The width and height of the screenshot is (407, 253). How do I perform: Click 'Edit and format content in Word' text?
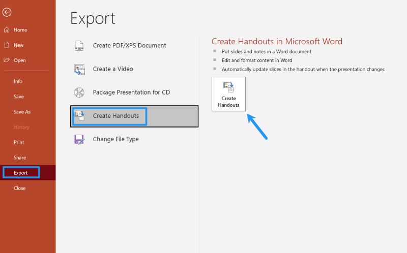[x=257, y=60]
